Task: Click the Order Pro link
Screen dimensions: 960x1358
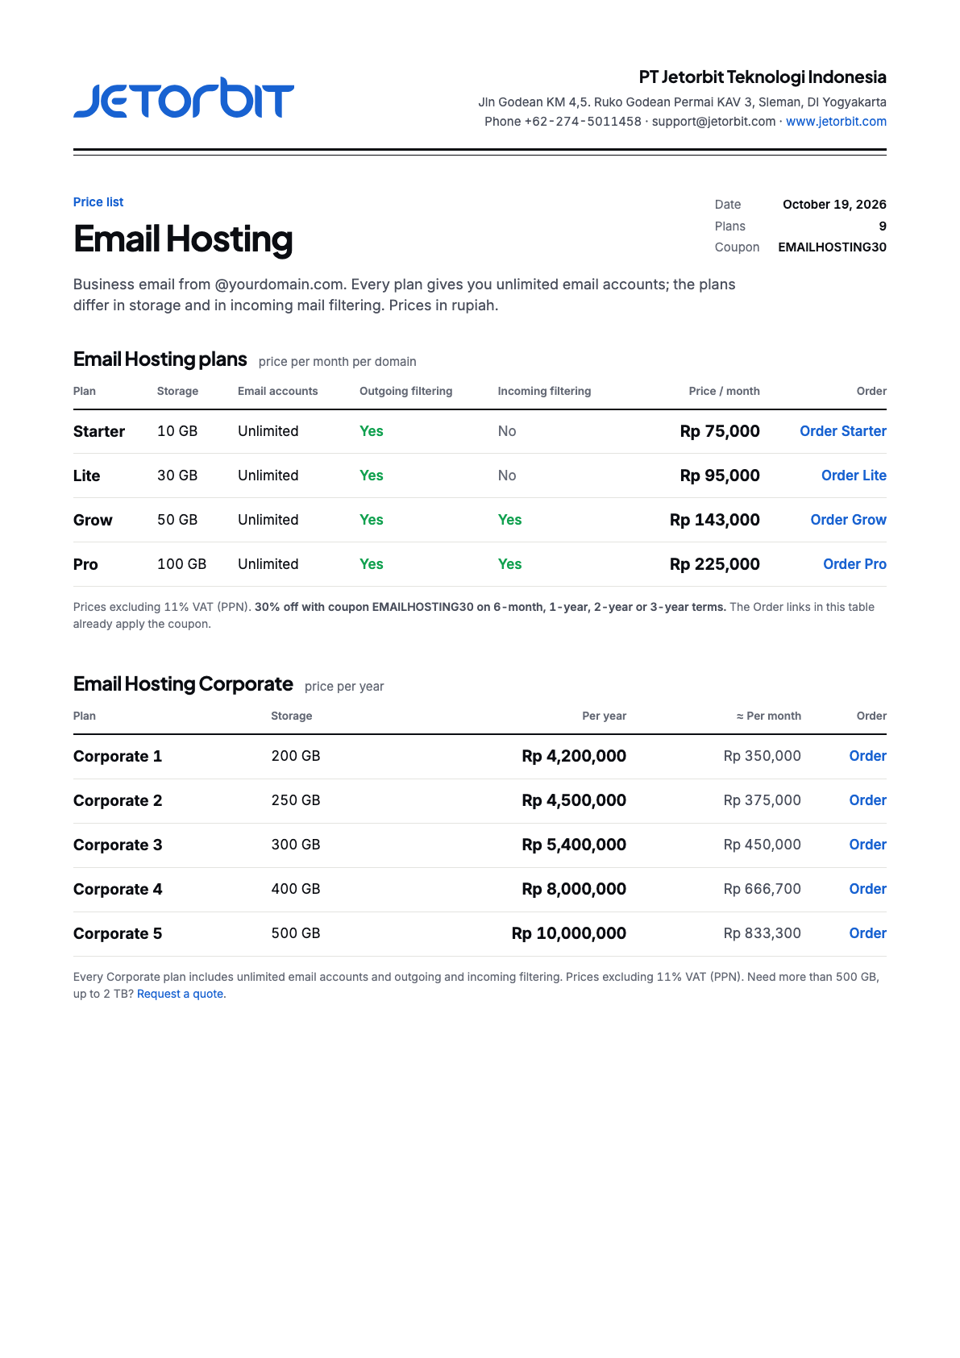Action: click(x=854, y=564)
